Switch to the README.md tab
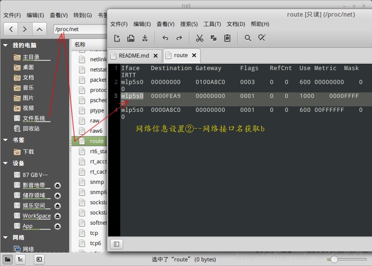The width and height of the screenshot is (372, 266). (x=134, y=55)
